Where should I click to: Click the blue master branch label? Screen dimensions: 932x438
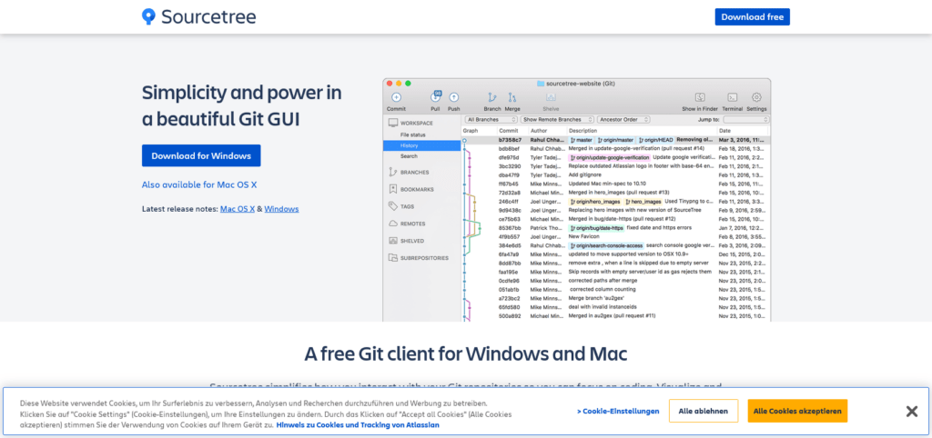[581, 140]
